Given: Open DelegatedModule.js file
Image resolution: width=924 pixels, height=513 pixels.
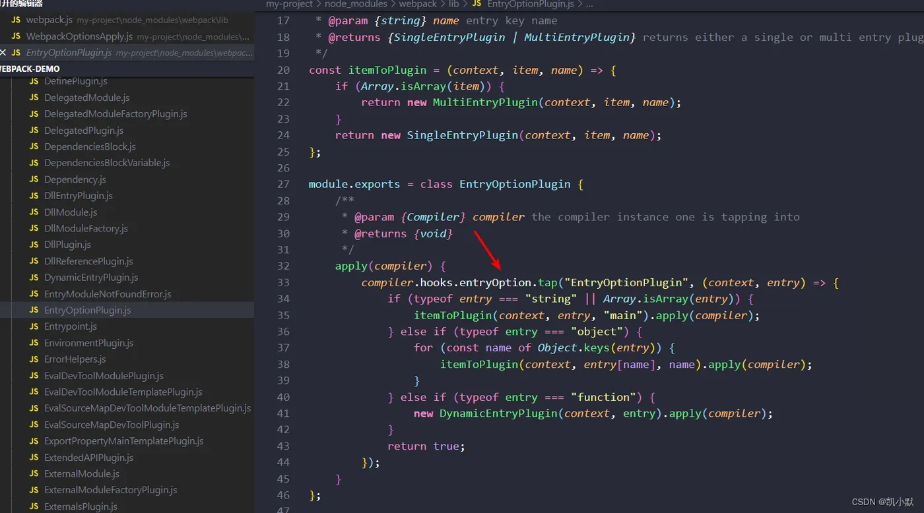Looking at the screenshot, I should click(x=87, y=98).
